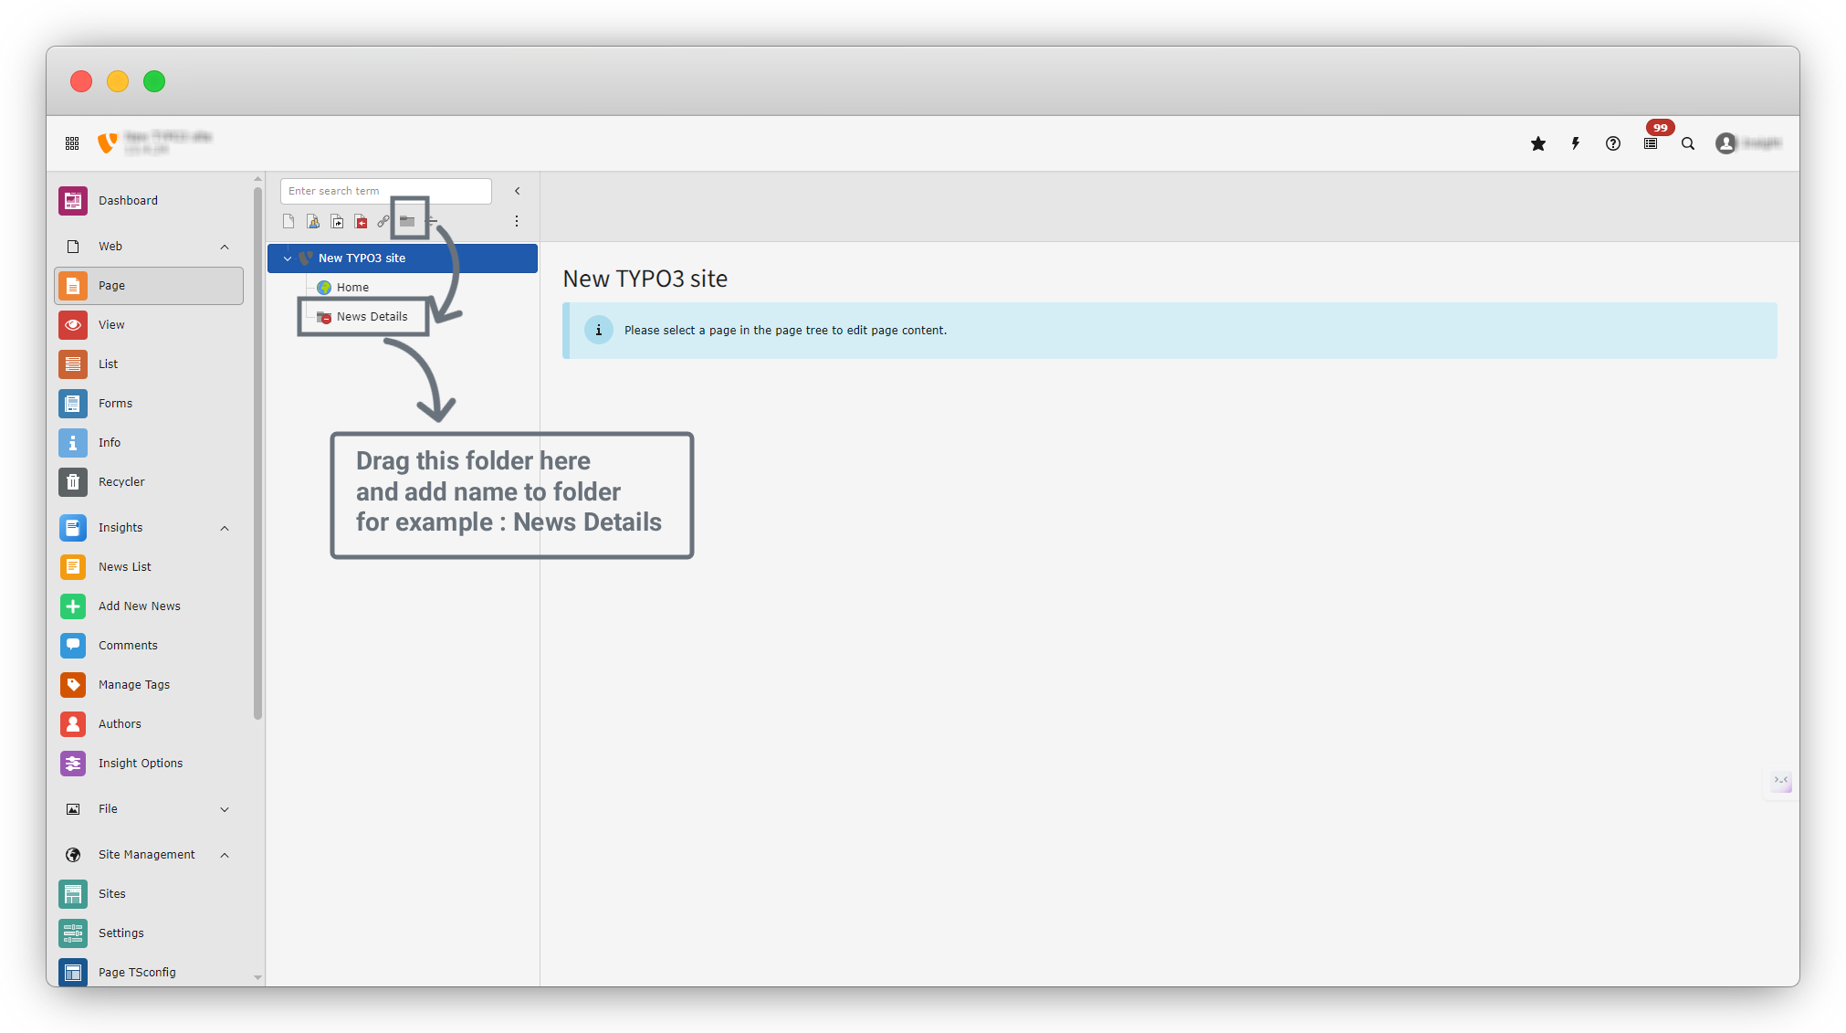1846x1033 pixels.
Task: Open the system information icon with 99 badge
Action: point(1651,143)
